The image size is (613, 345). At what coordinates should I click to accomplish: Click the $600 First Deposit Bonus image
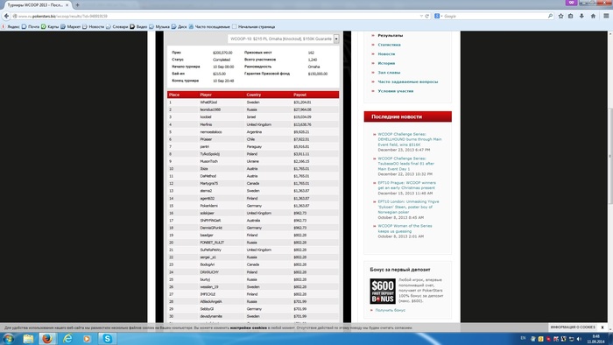(383, 291)
